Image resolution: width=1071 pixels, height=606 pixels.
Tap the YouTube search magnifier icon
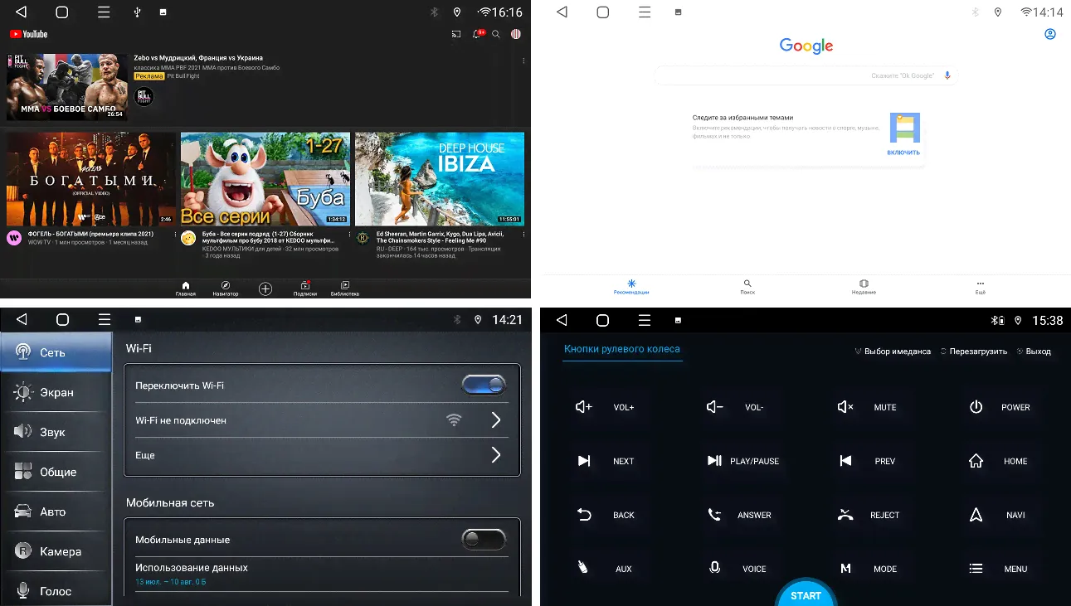pos(496,35)
